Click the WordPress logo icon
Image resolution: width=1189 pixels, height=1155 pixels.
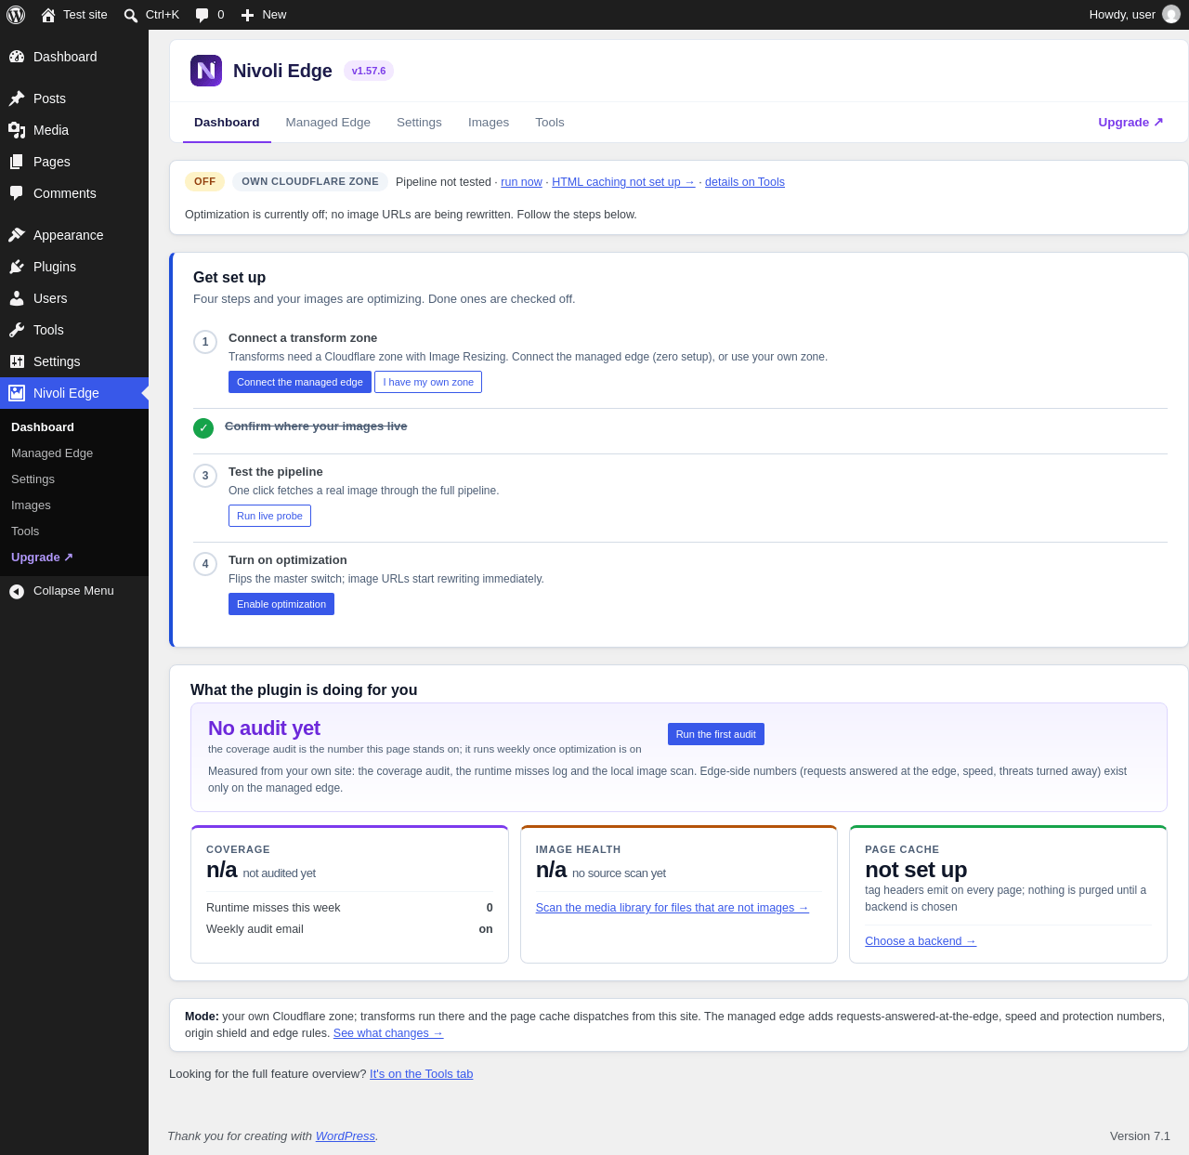16,15
